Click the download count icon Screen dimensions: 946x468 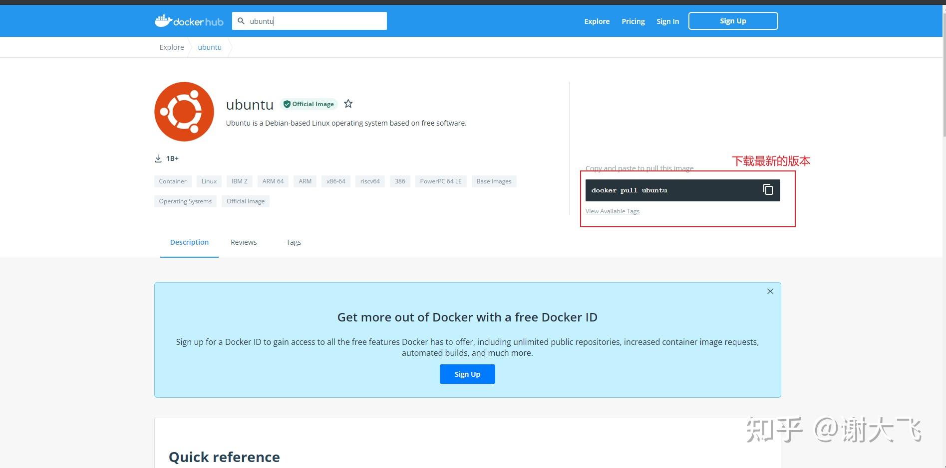158,158
